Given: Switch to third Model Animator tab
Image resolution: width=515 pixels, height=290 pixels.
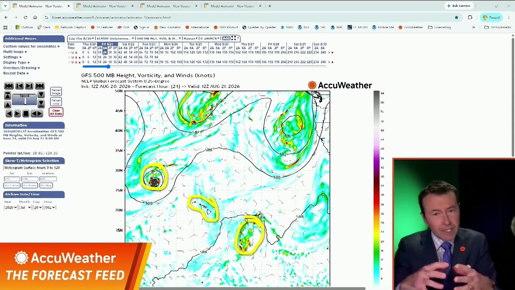Looking at the screenshot, I should pos(169,6).
